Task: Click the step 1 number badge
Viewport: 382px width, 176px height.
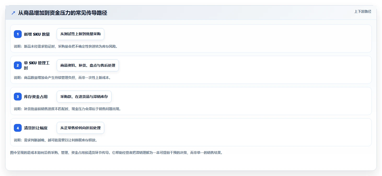Action: click(18, 34)
